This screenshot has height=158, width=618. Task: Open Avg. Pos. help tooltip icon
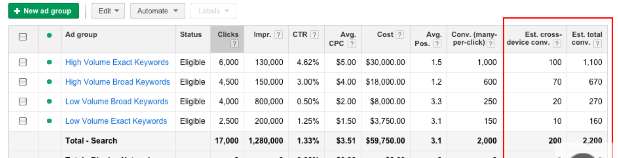pyautogui.click(x=437, y=44)
